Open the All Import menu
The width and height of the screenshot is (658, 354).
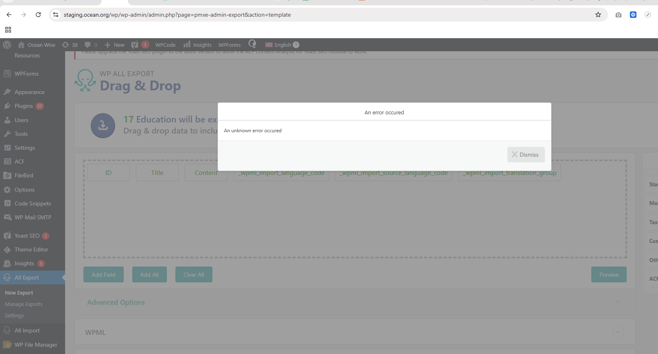pyautogui.click(x=27, y=330)
